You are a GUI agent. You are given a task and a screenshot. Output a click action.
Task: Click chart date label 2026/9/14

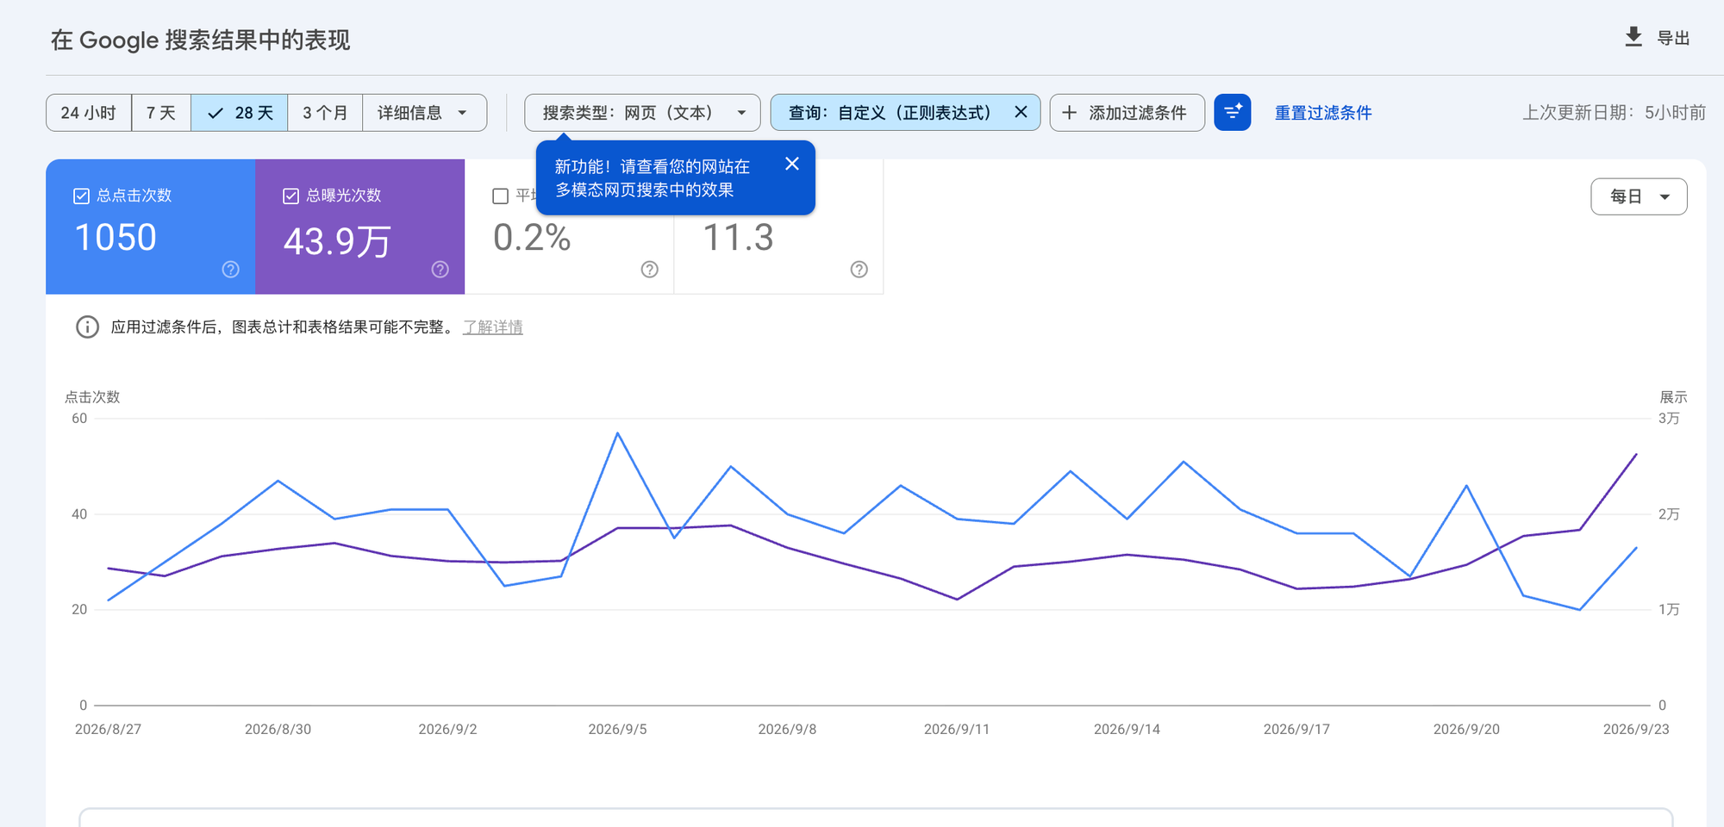click(1127, 730)
